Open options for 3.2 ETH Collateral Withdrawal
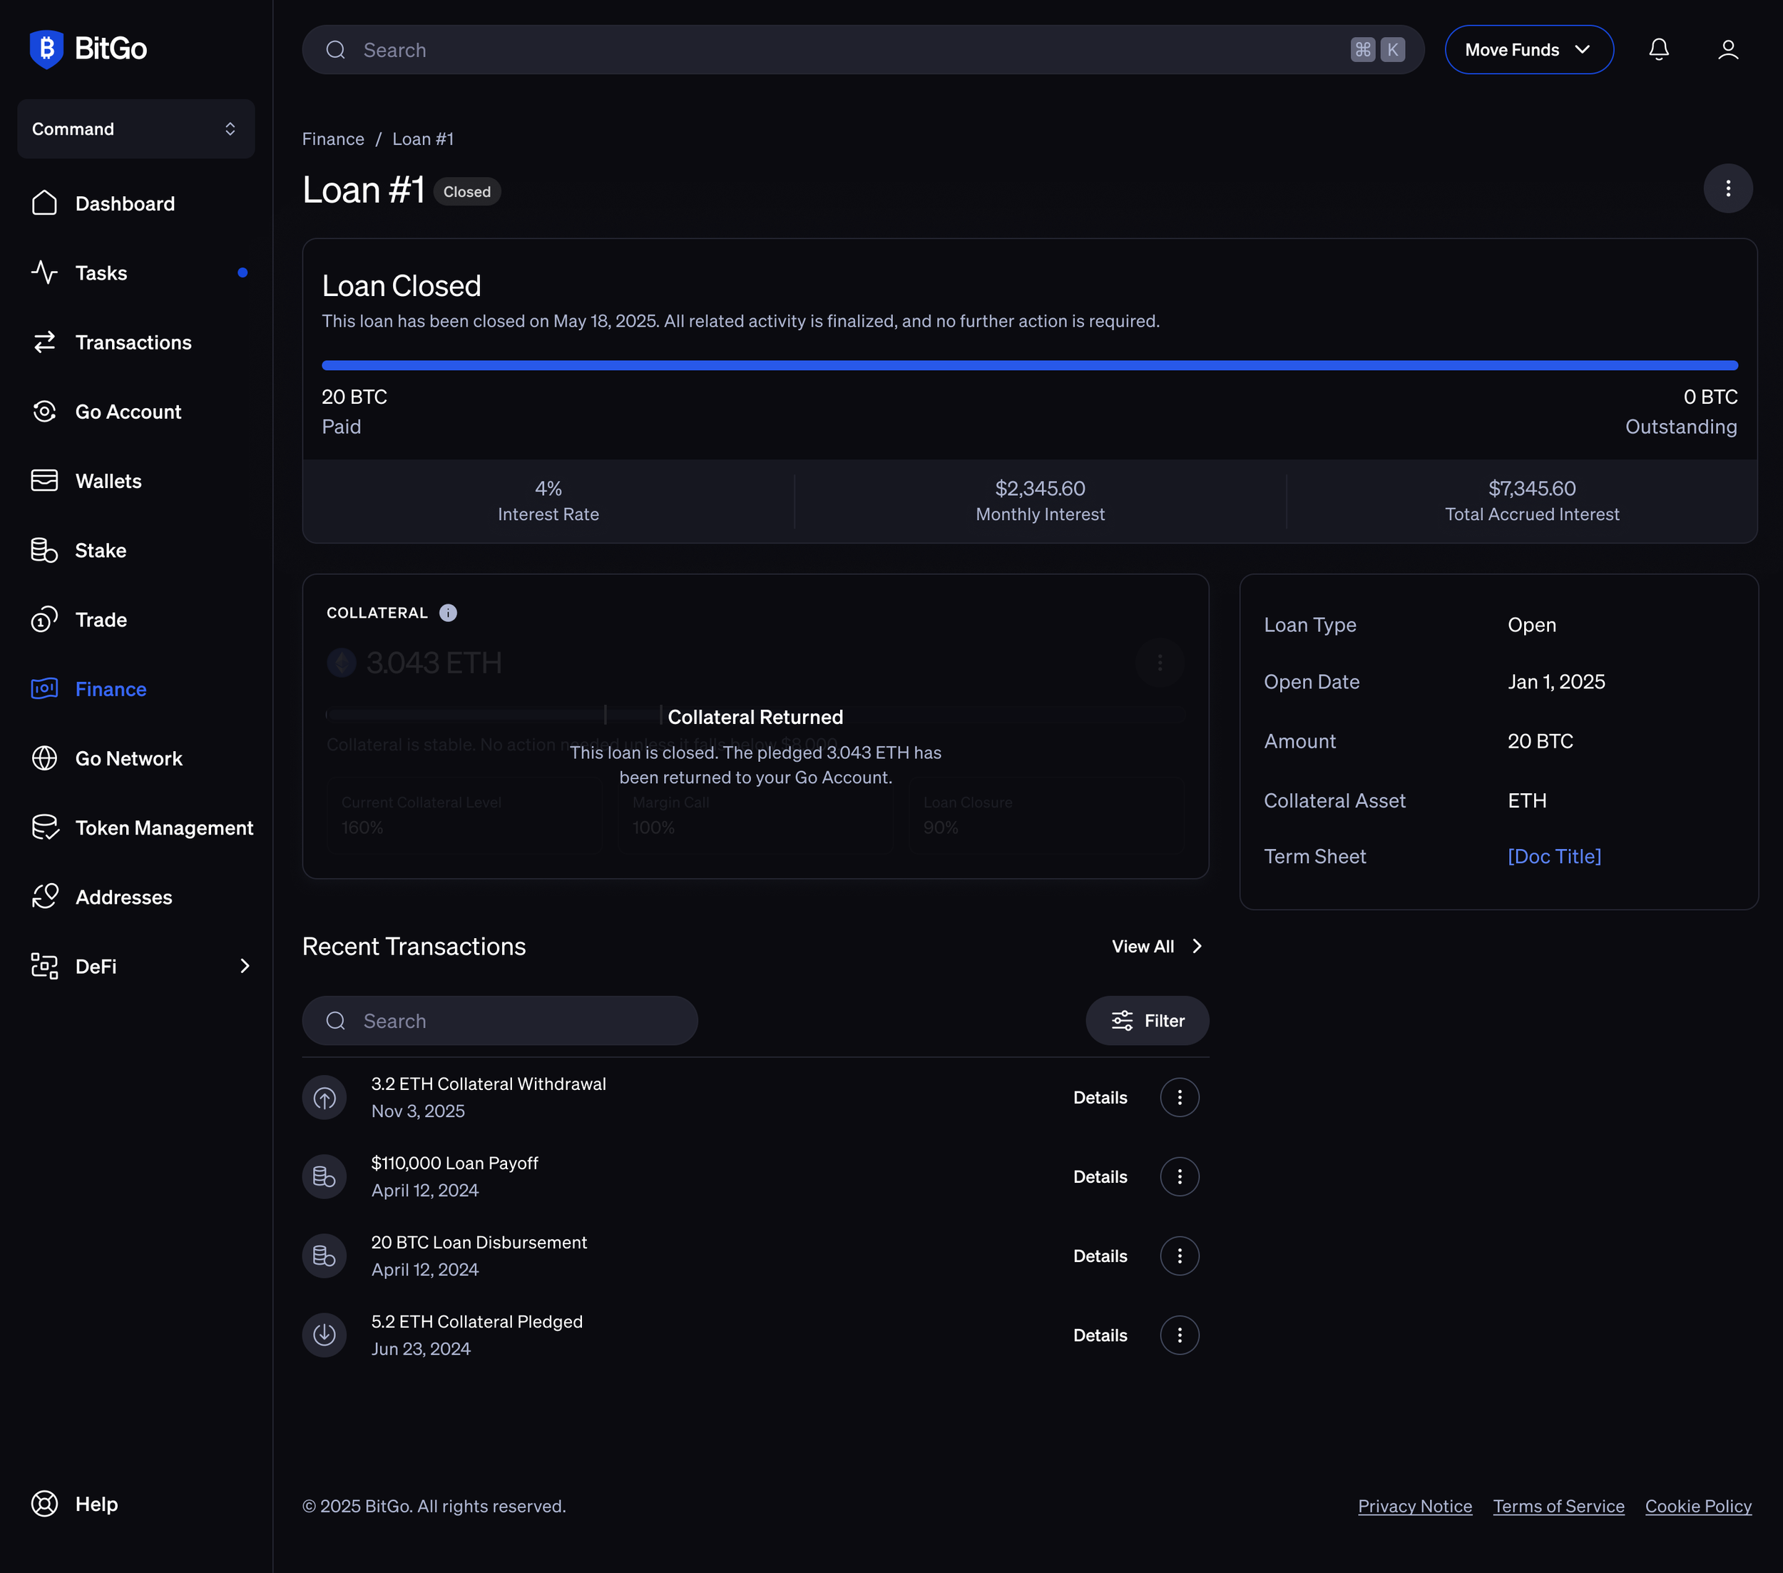Screen dimensions: 1783x1573 click(x=1180, y=1096)
